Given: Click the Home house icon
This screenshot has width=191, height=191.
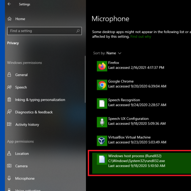Looking at the screenshot, I should [x=9, y=19].
